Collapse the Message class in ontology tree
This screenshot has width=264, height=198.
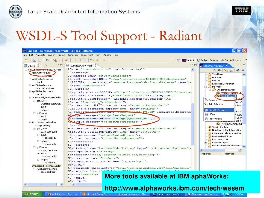point(205,87)
